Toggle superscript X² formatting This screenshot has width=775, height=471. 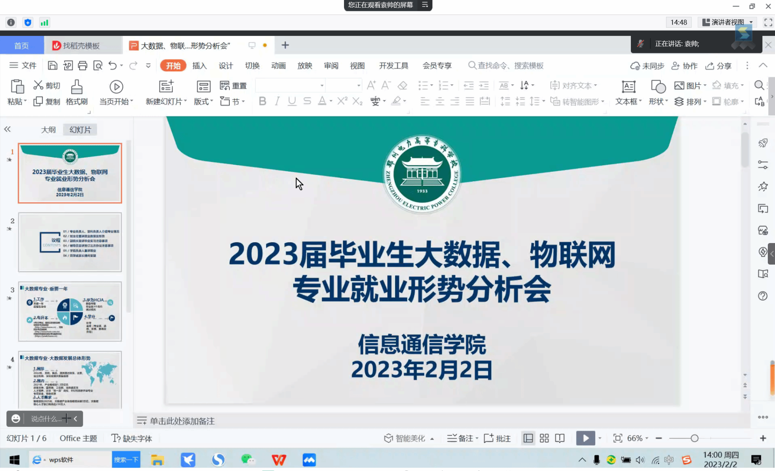(x=342, y=101)
